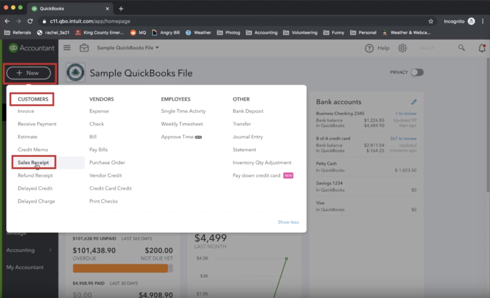Click the hamburger menu icon to collapse the sidebar
Screen dimensions: 490x298
pos(67,48)
